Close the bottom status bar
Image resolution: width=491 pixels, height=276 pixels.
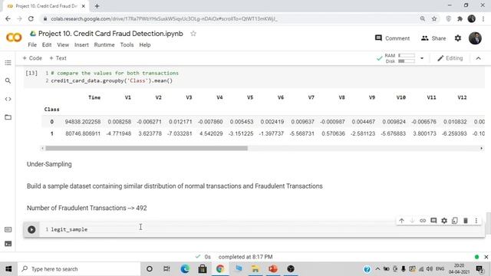pyautogui.click(x=486, y=257)
